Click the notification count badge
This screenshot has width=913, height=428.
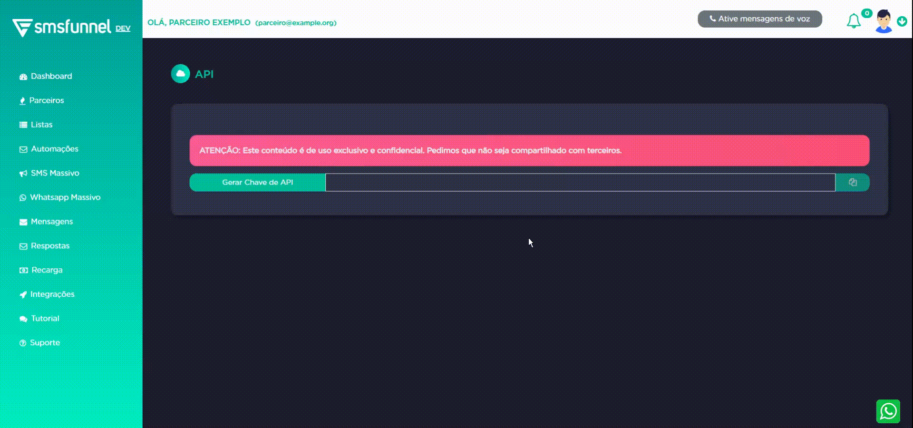pyautogui.click(x=867, y=13)
